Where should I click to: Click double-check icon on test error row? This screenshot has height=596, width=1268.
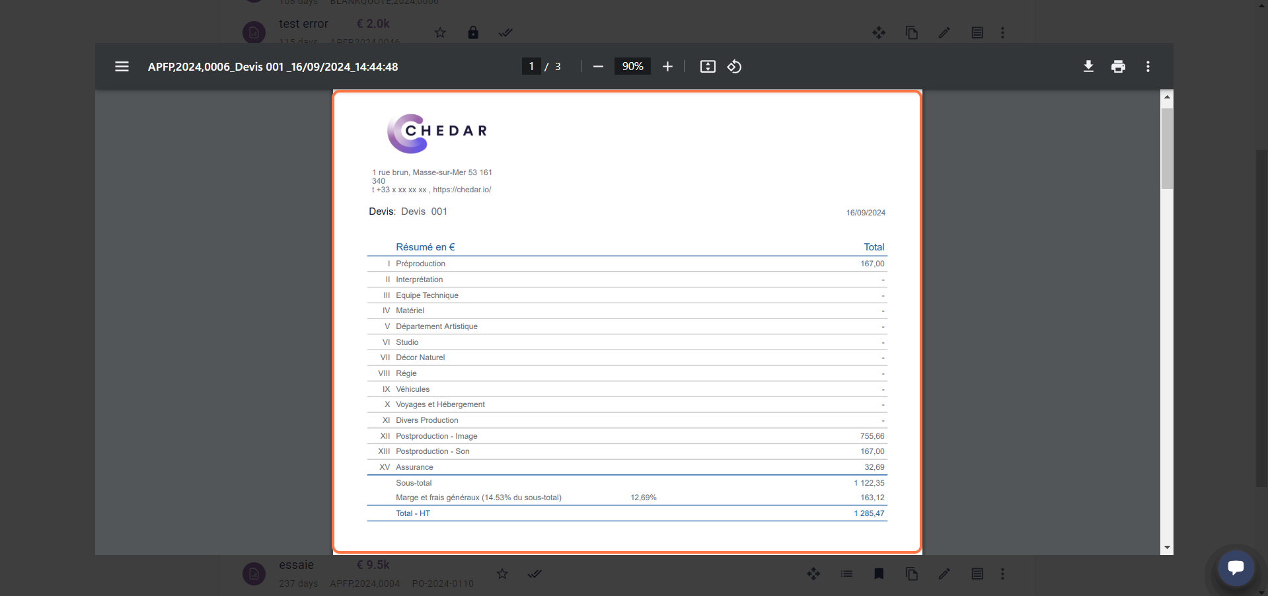click(505, 32)
